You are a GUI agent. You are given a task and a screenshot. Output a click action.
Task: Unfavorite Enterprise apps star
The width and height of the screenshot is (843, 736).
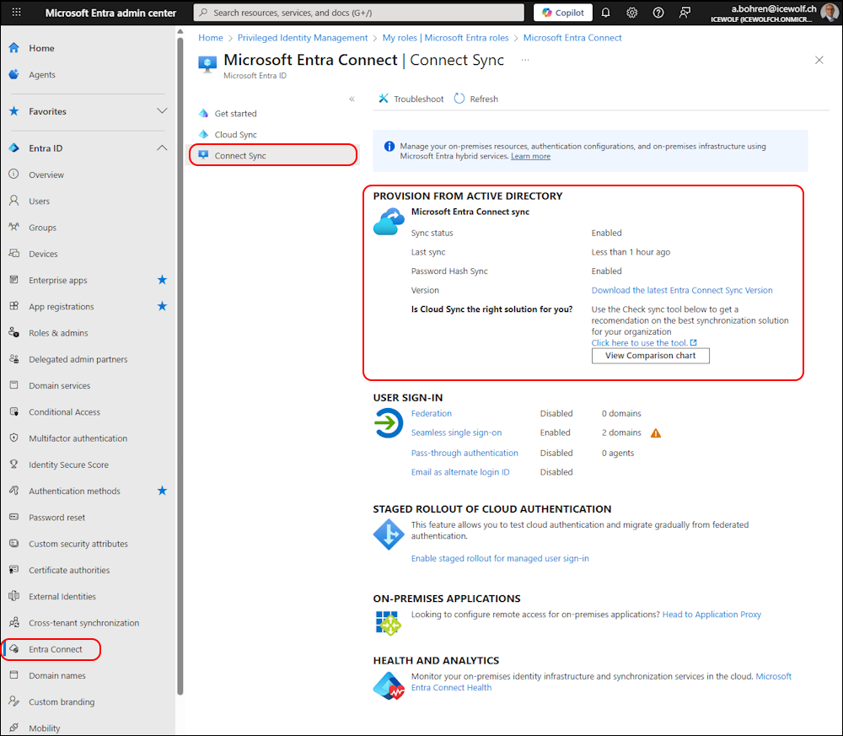[162, 280]
